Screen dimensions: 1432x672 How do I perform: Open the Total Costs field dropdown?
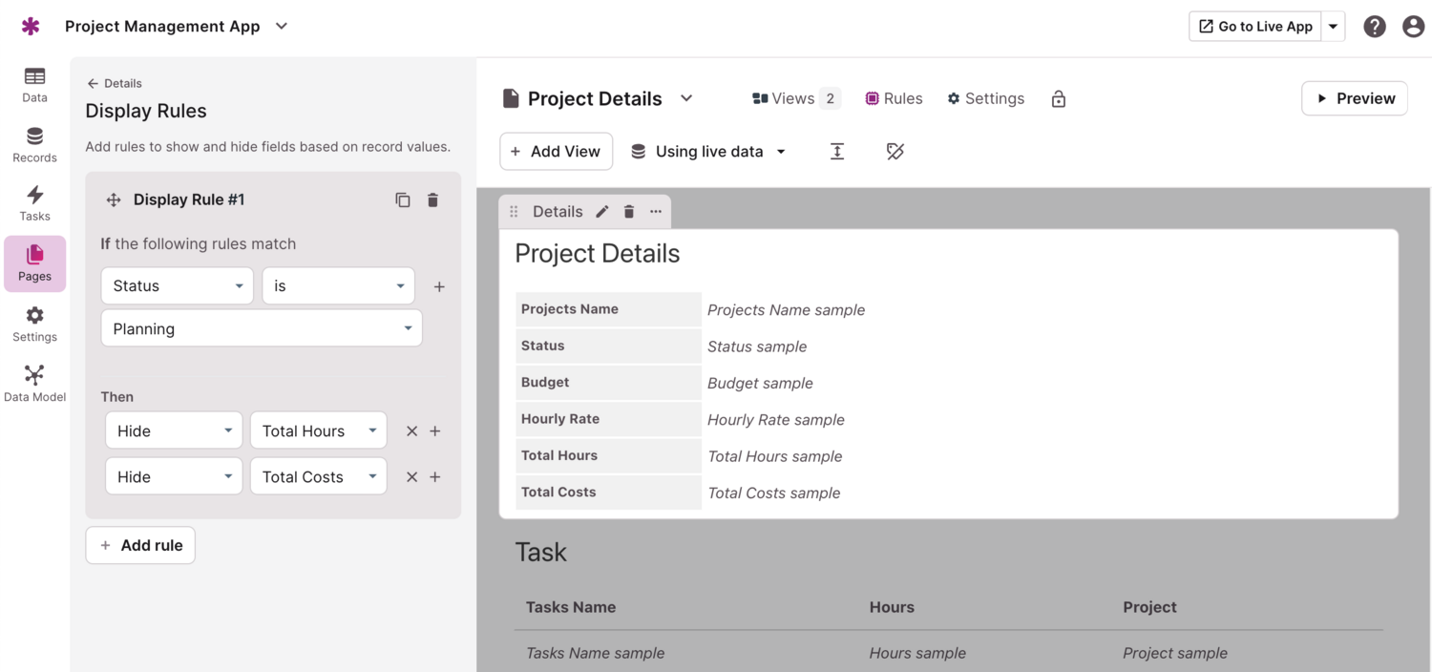point(318,477)
